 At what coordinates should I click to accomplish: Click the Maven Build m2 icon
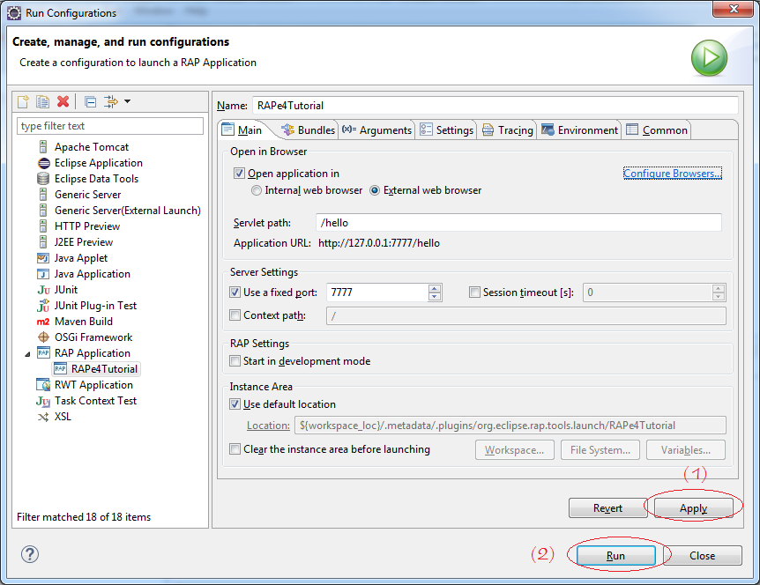(43, 322)
